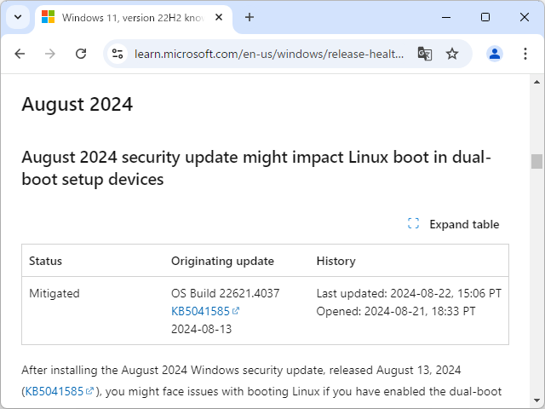Click the Expand table button
This screenshot has height=409, width=545.
454,224
